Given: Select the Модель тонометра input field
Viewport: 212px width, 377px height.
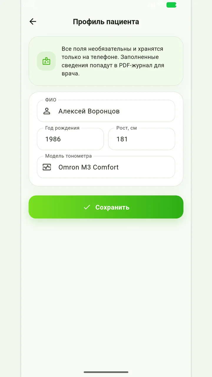Looking at the screenshot, I should [106, 167].
